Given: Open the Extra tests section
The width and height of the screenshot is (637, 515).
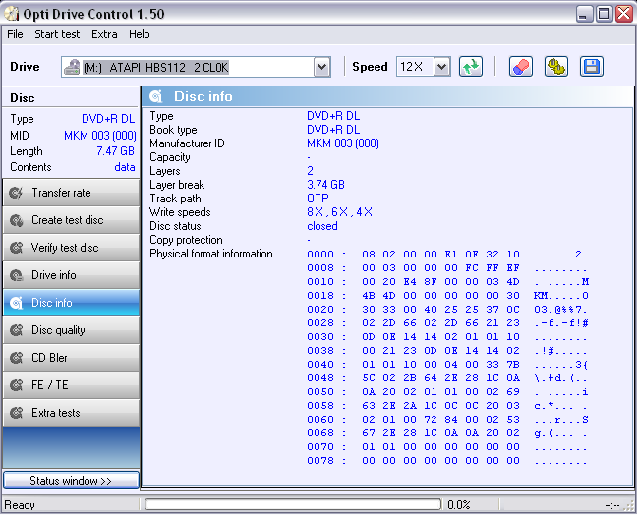Looking at the screenshot, I should 72,413.
